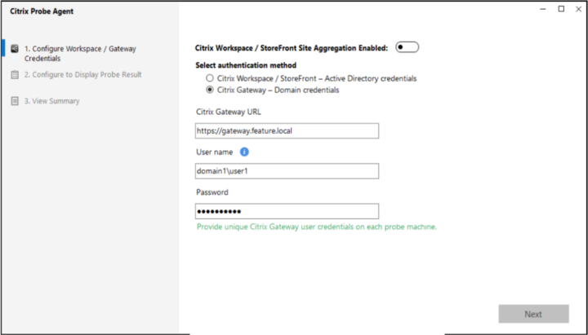
Task: Click the info icon next to User name
Action: [x=244, y=152]
